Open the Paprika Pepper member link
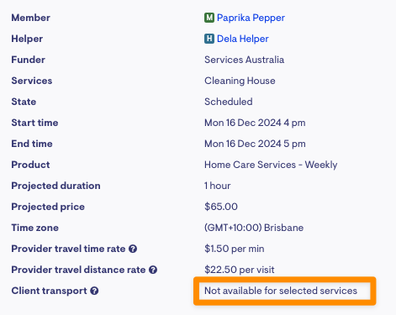Screen dimensions: 396x315 pyautogui.click(x=251, y=18)
